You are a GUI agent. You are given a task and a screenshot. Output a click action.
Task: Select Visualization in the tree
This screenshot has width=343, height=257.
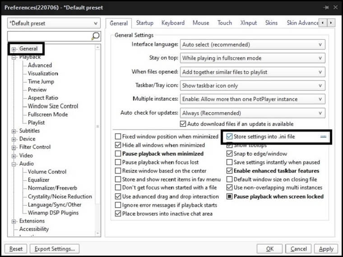(43, 73)
